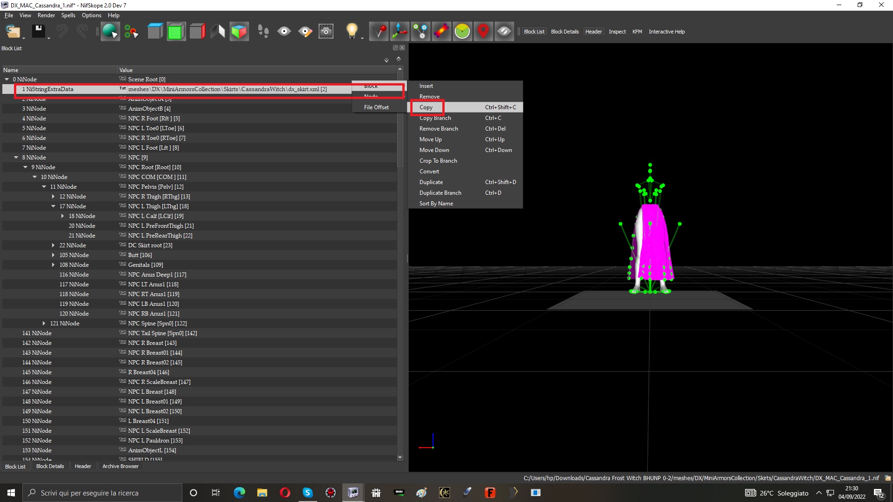The image size is (893, 502).
Task: Expand the 22 NiNode DC Skirt root
Action: (53, 245)
